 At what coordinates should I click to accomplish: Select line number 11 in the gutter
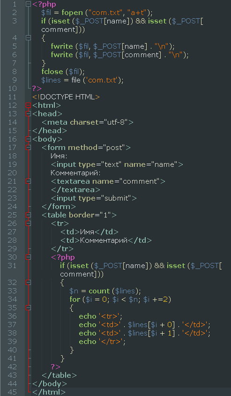tap(12, 97)
